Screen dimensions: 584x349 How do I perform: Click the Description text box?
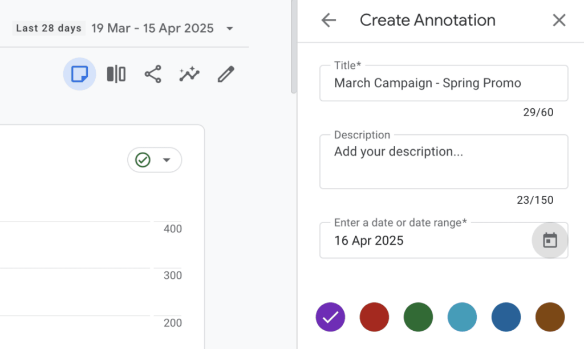point(444,161)
